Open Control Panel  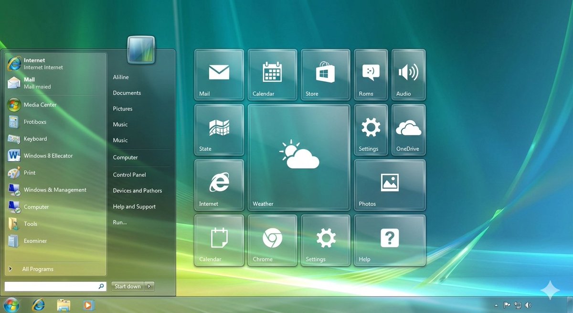coord(129,174)
